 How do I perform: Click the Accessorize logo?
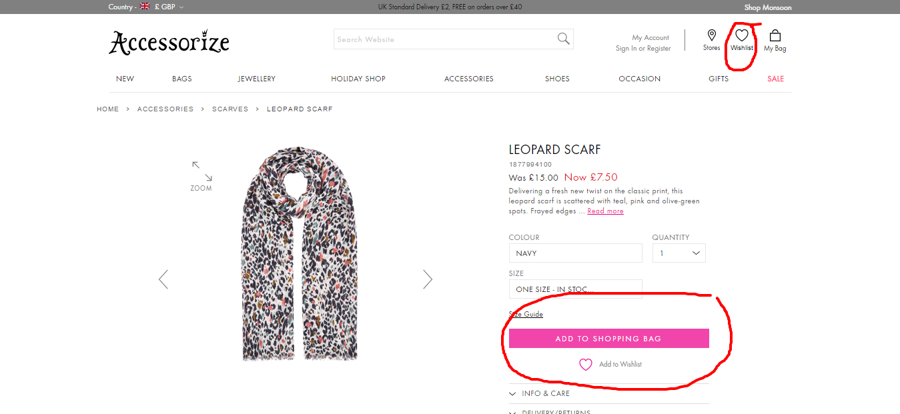pyautogui.click(x=169, y=43)
